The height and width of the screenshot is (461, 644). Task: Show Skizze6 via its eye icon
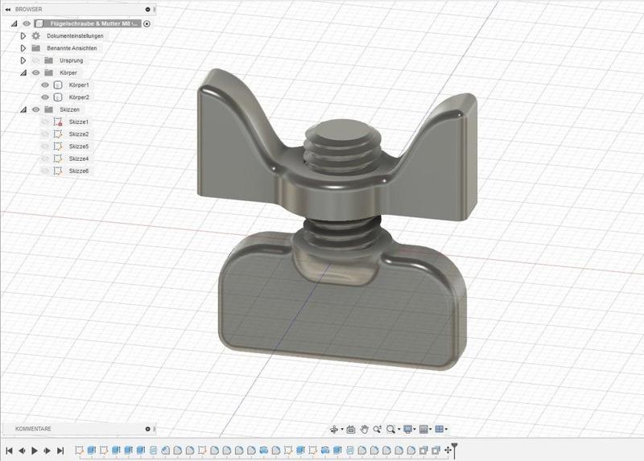click(x=45, y=171)
